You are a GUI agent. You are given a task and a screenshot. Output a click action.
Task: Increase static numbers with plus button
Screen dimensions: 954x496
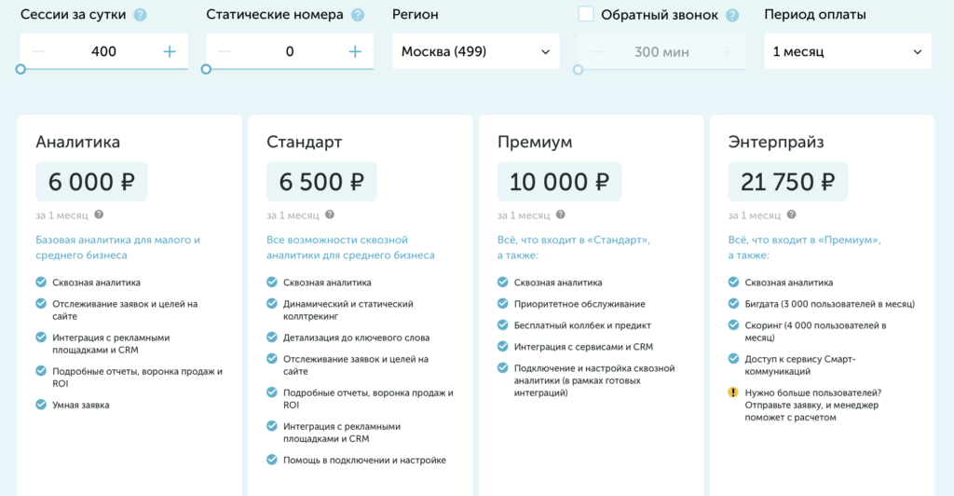tap(355, 51)
